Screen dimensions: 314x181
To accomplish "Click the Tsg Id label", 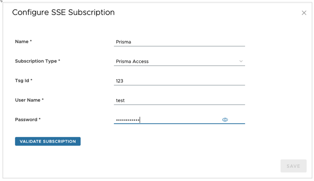I will (x=22, y=81).
